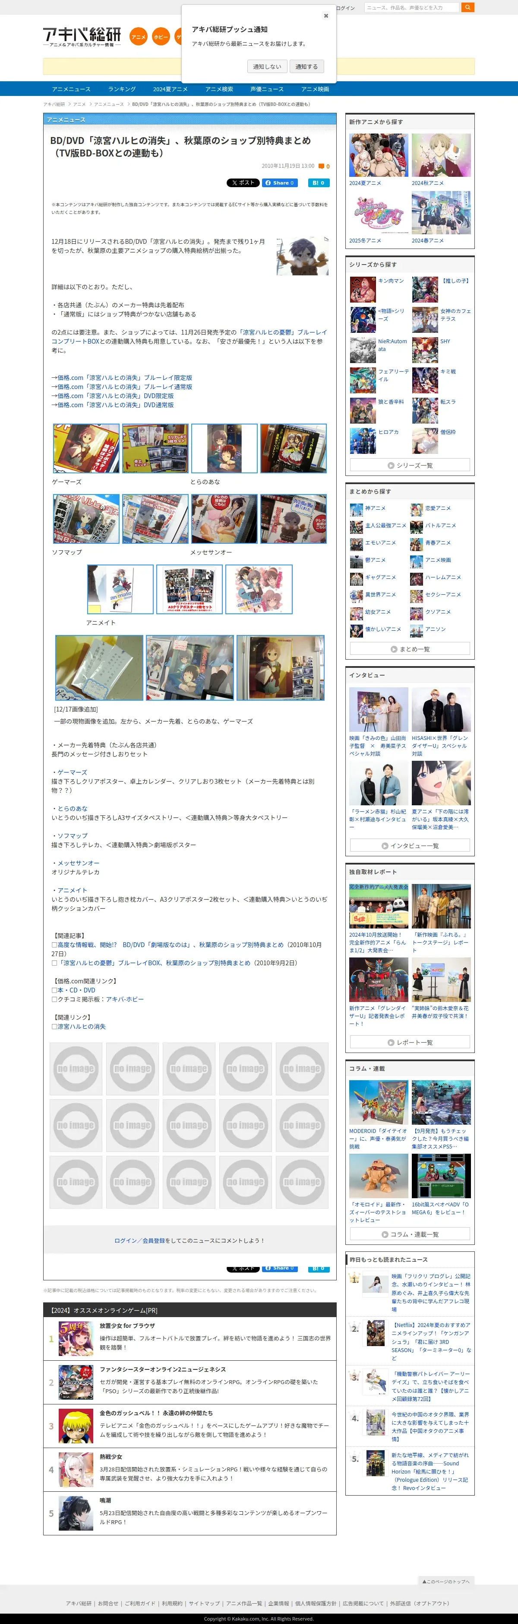518x1624 pixels.
Task: Expand the コラム・連載一覧 list button
Action: tap(410, 1235)
